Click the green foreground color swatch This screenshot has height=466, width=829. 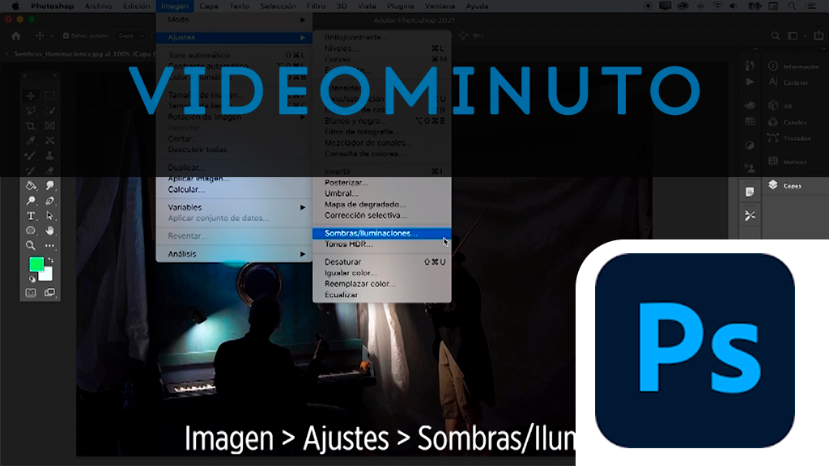(x=36, y=265)
